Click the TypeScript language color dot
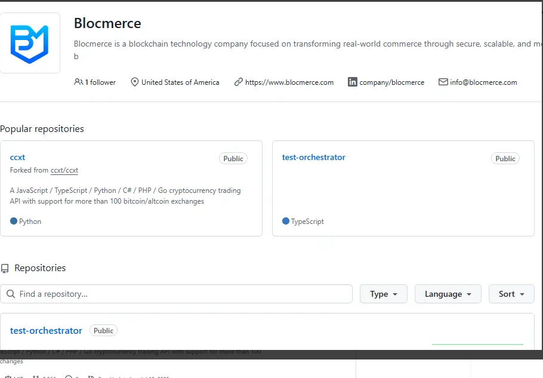The image size is (543, 378). point(286,222)
